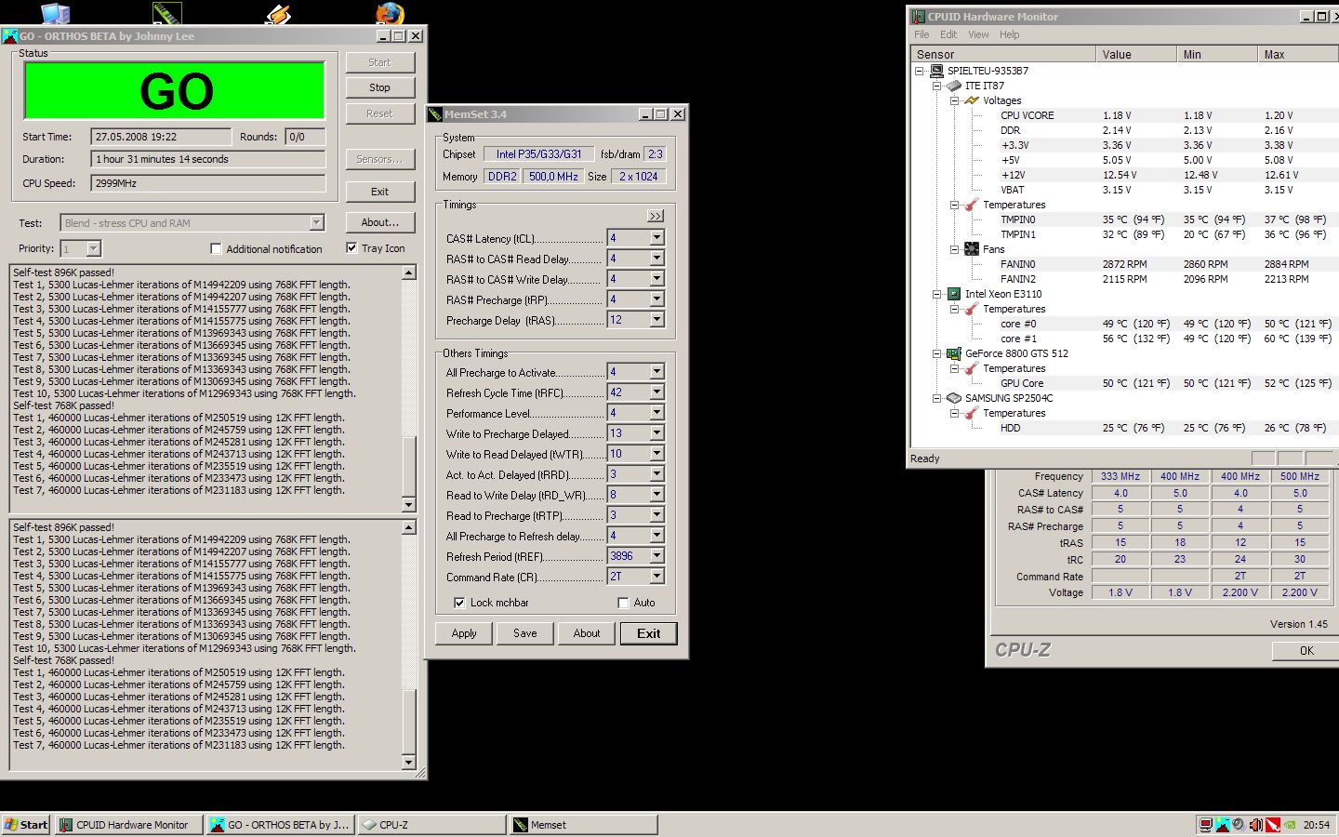Open RAS# Precharge (tRP) dropdown
Image resolution: width=1339 pixels, height=837 pixels.
(x=656, y=299)
